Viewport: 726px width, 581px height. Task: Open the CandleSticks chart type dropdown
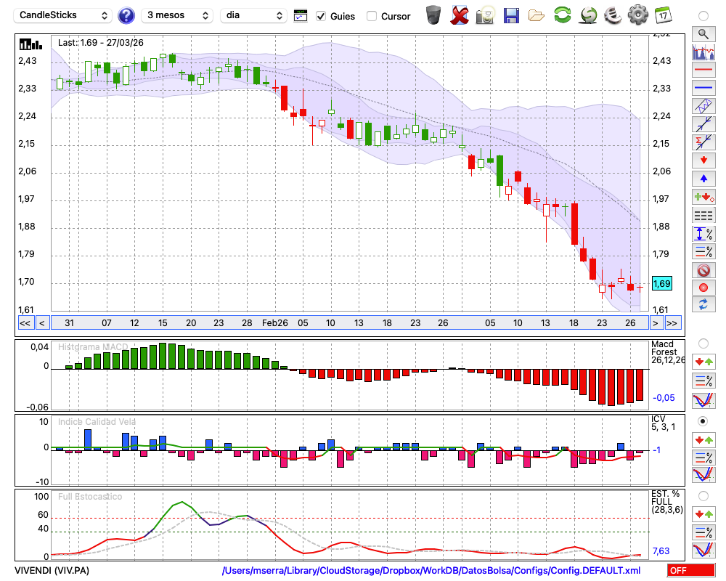pyautogui.click(x=63, y=15)
